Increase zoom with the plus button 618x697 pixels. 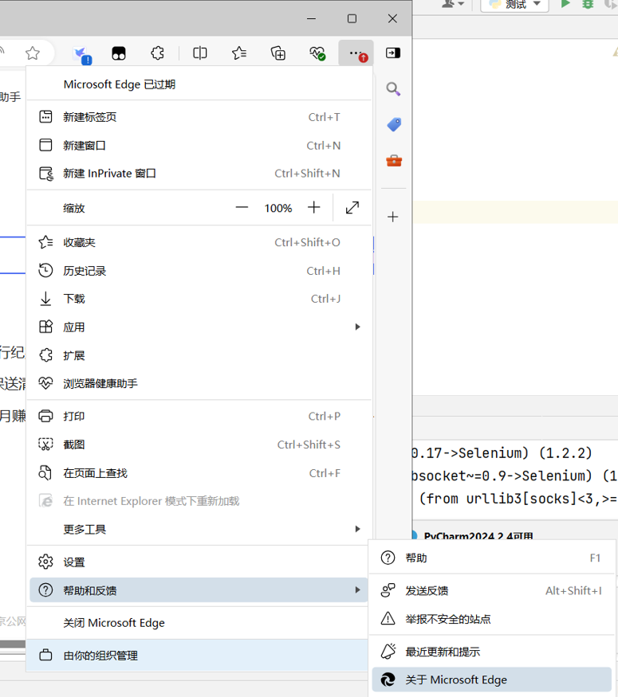[x=313, y=208]
